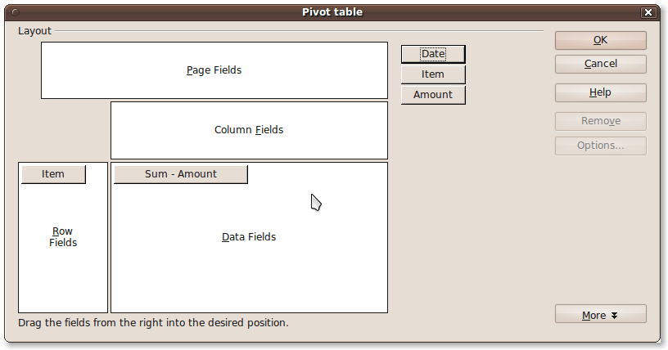Click the OK button
Image resolution: width=668 pixels, height=350 pixels.
pos(600,40)
